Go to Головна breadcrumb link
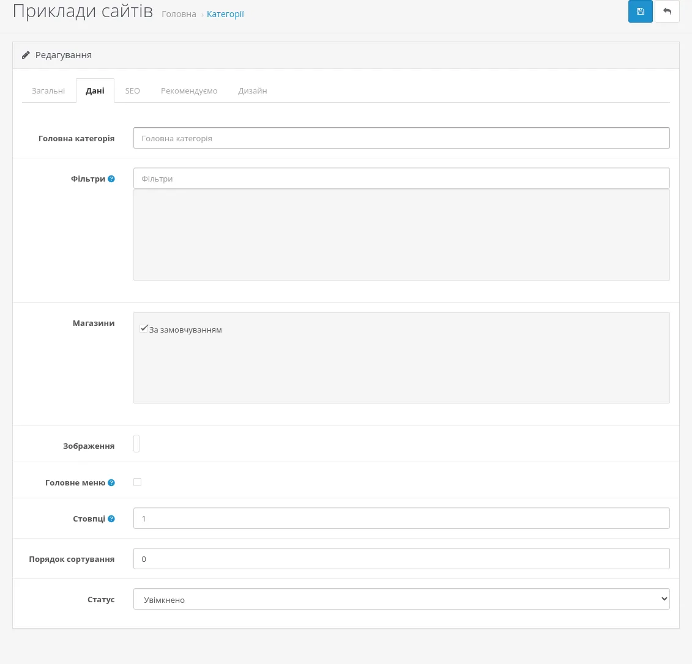The width and height of the screenshot is (692, 664). tap(179, 14)
